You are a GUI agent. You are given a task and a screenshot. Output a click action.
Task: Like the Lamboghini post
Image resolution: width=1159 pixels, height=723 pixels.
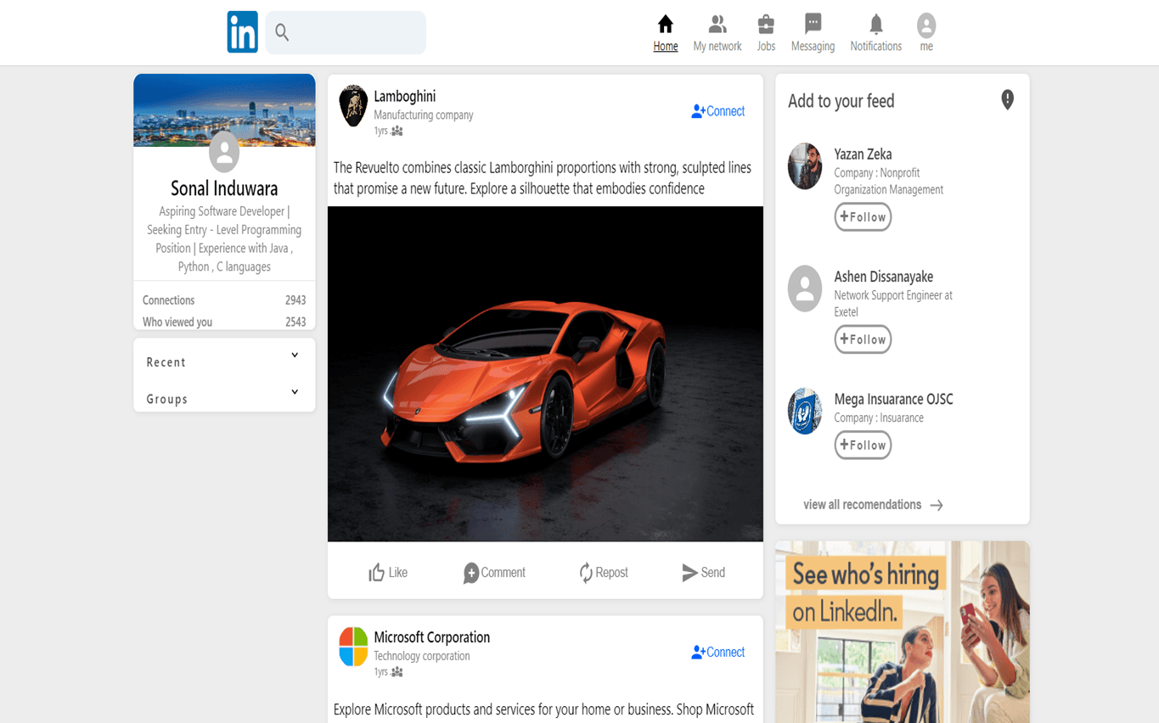point(388,573)
